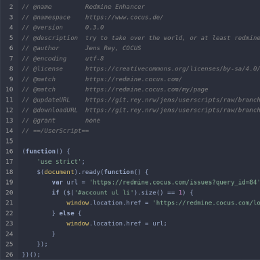
Task: Click the creativecommons.org license URL
Action: click(x=173, y=68)
